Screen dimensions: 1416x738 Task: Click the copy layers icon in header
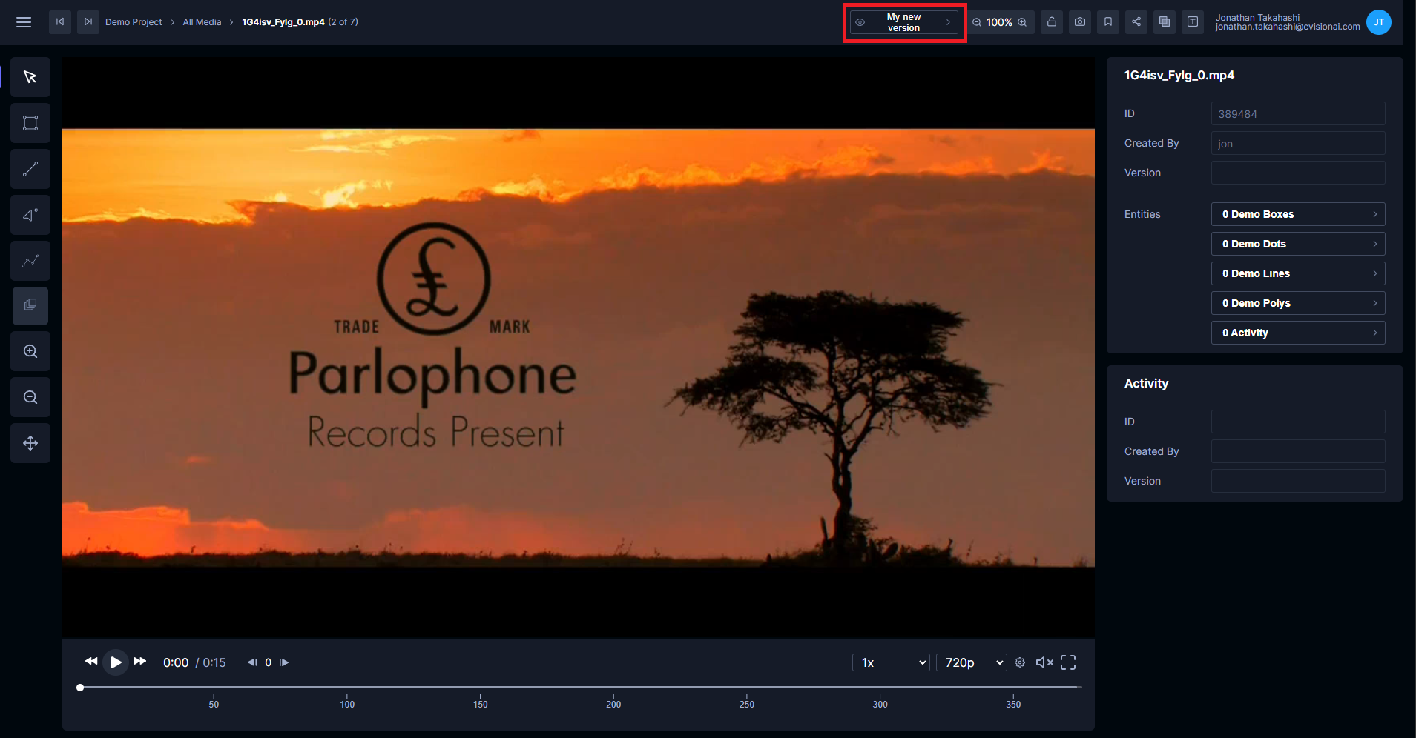coord(1165,22)
